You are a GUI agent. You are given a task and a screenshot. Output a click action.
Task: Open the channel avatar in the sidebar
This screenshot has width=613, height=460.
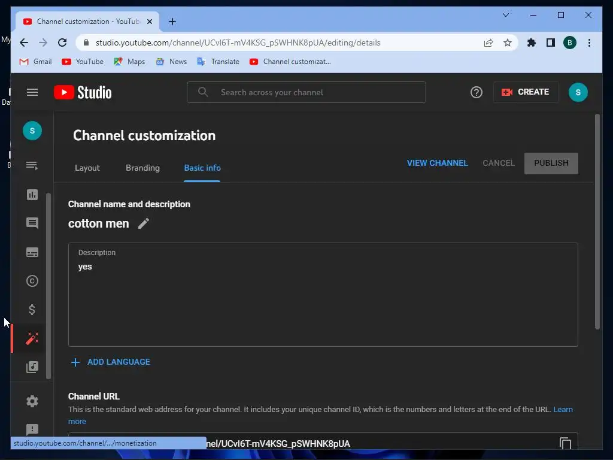[x=32, y=131]
